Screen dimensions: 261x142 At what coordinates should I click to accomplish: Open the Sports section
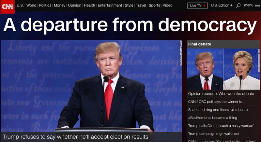[154, 5]
